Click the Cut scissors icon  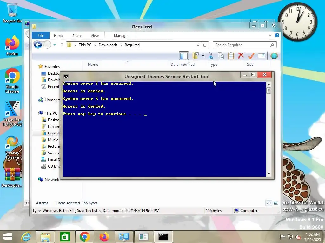coord(211,56)
